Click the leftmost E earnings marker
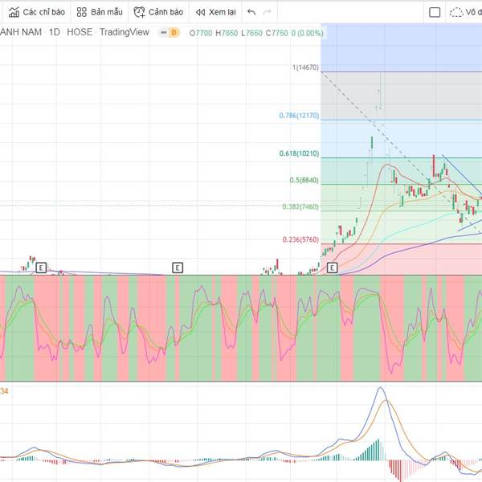This screenshot has width=482, height=482. click(x=41, y=268)
